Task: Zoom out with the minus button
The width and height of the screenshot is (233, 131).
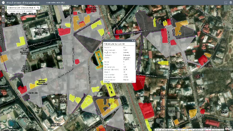Action: 3,11
